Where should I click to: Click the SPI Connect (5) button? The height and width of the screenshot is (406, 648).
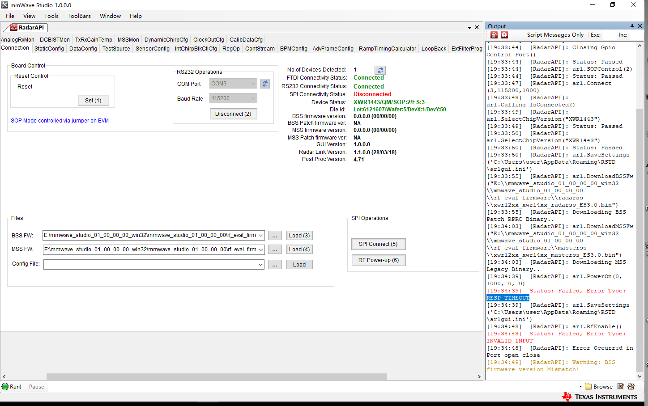378,244
